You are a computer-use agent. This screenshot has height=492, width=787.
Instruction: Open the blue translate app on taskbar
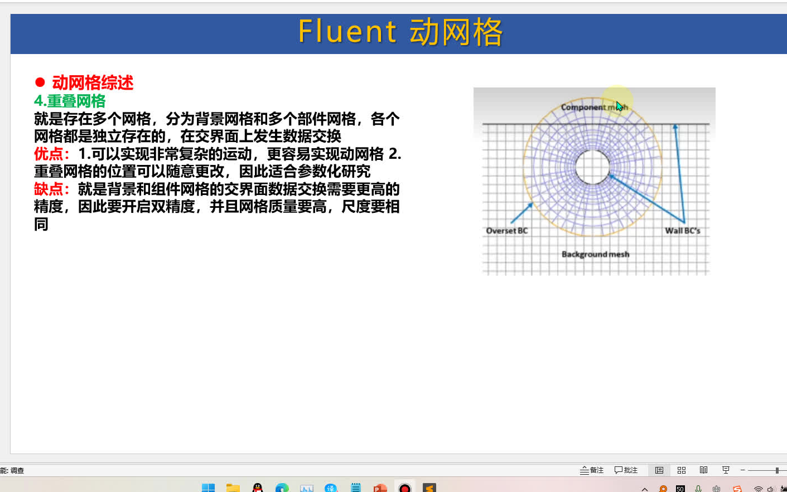[331, 488]
